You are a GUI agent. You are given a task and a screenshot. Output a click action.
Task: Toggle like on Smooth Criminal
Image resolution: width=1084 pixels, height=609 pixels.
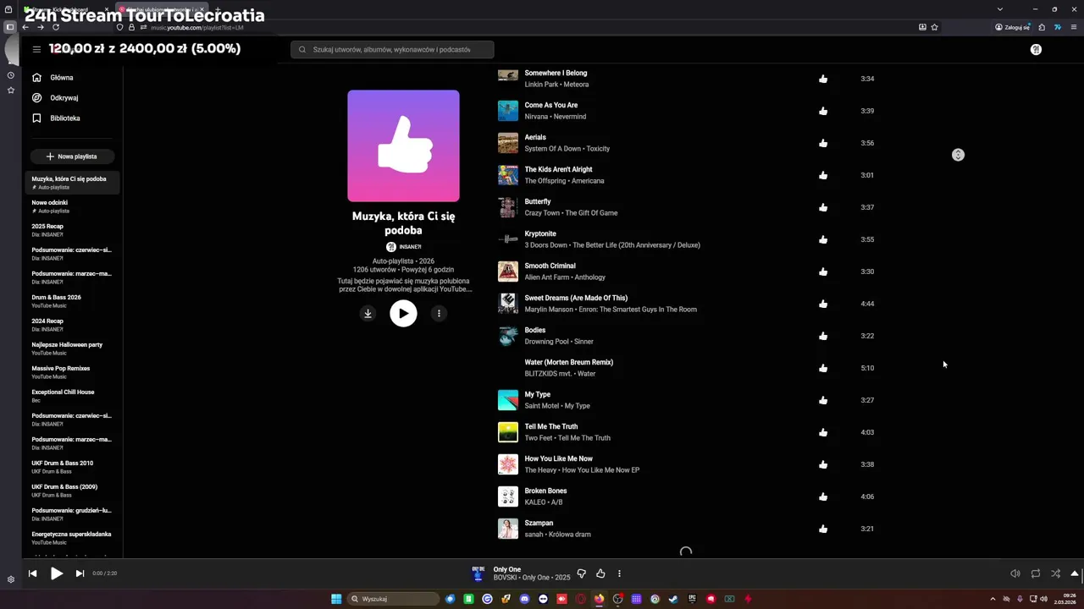click(x=823, y=272)
